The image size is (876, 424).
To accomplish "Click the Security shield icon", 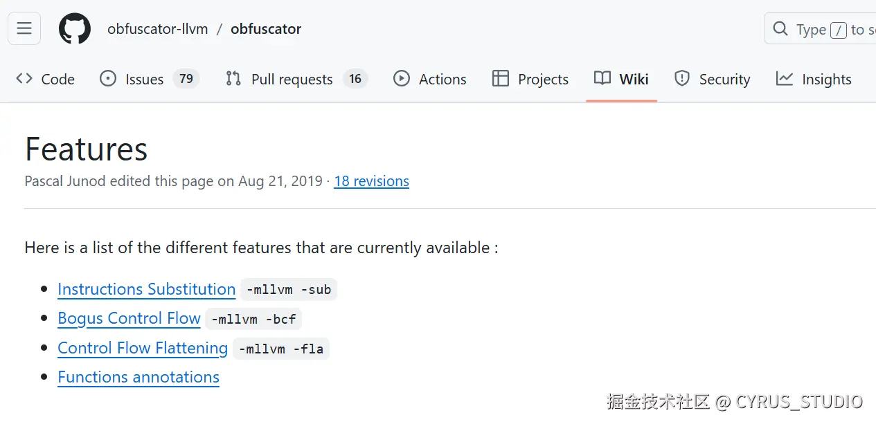I will tap(682, 79).
